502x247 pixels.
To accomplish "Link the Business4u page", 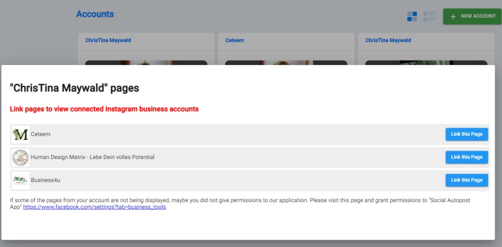I will click(466, 180).
